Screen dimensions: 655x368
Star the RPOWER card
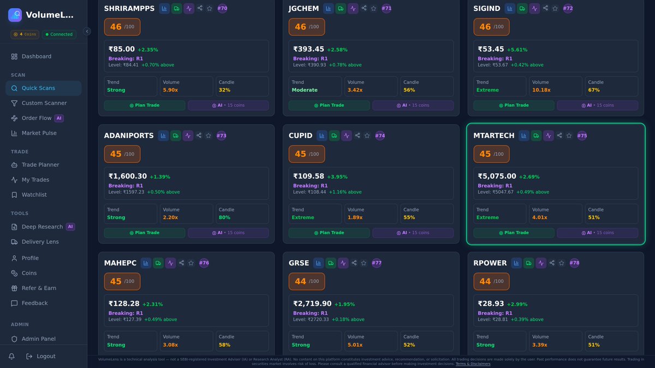561,263
